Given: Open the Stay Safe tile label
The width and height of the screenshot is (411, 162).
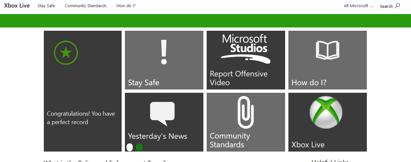Looking at the screenshot, I should coord(144,83).
